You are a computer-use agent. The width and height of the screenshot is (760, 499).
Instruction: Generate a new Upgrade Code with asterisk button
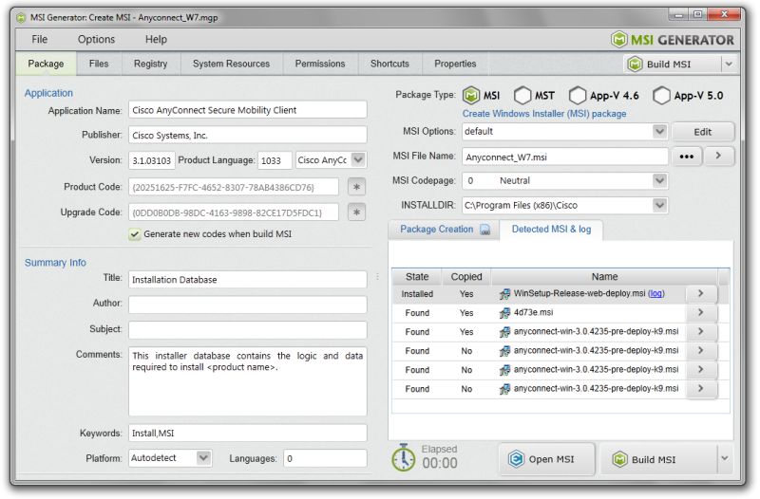click(x=357, y=212)
